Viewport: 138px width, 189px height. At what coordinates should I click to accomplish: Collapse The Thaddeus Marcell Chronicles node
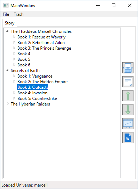7,31
